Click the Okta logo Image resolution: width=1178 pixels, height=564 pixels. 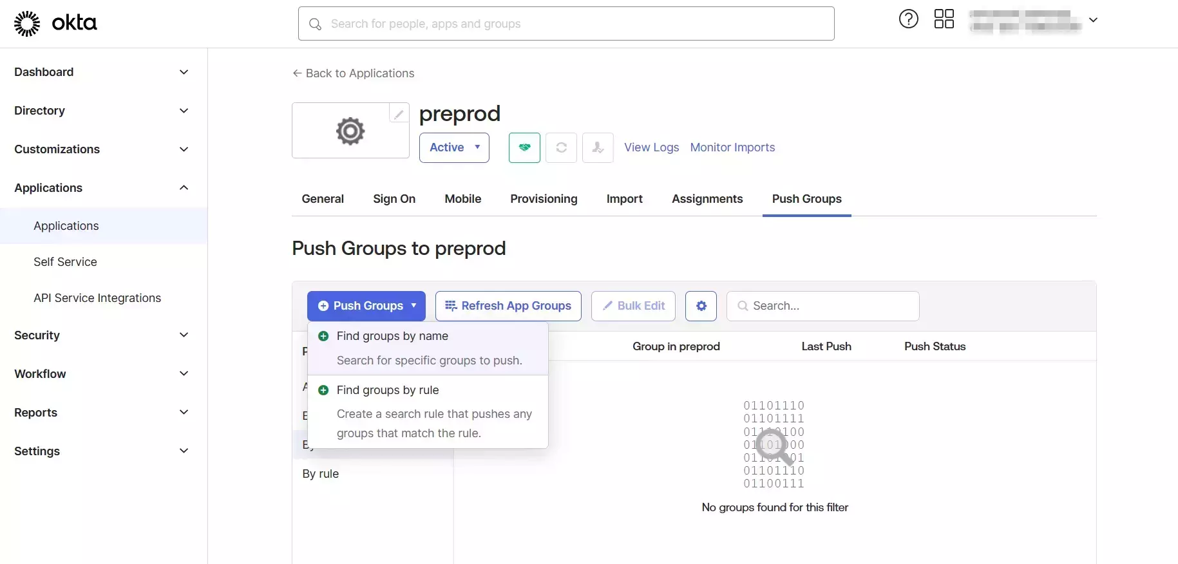point(55,23)
